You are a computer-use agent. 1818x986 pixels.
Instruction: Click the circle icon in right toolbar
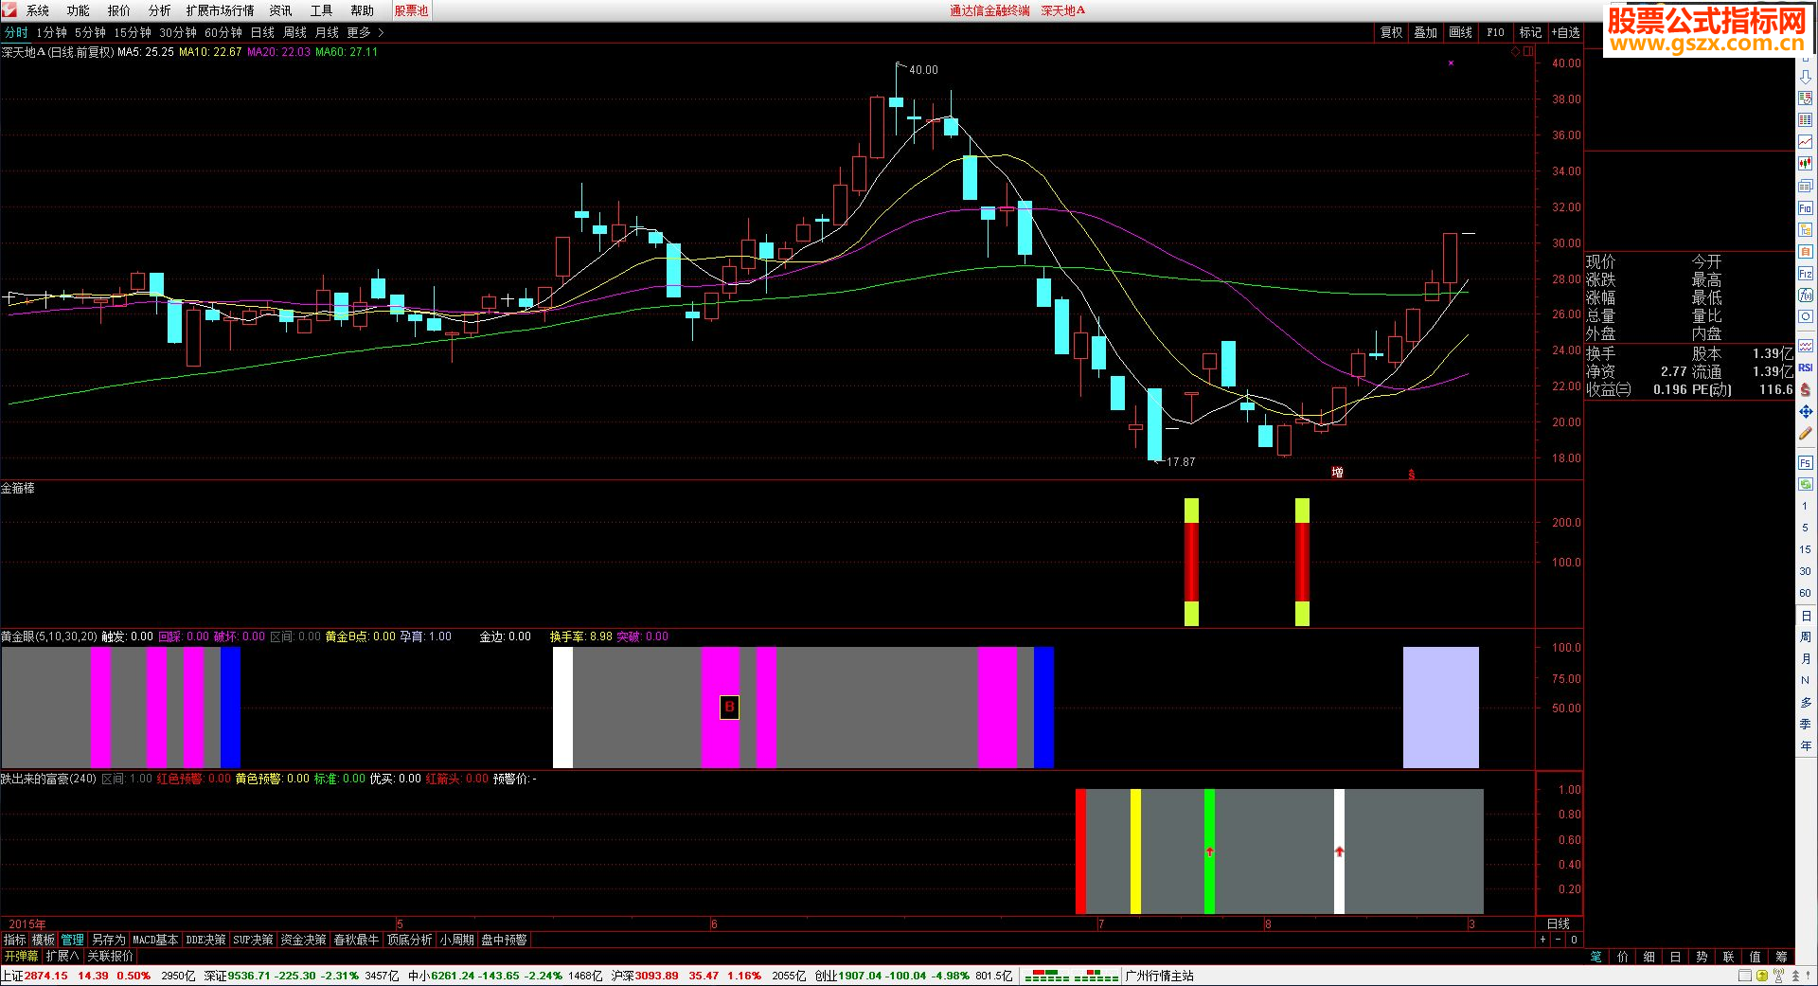pyautogui.click(x=1806, y=316)
